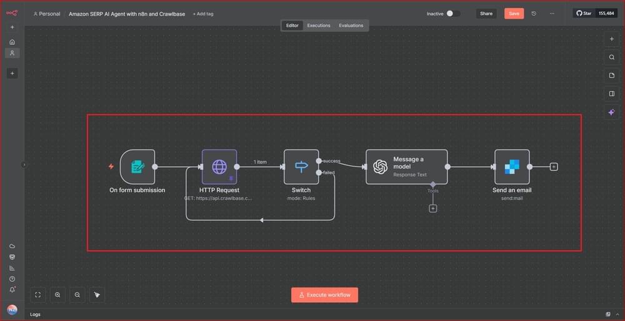This screenshot has width=625, height=321.
Task: Switch to the Executions tab
Action: coord(318,26)
